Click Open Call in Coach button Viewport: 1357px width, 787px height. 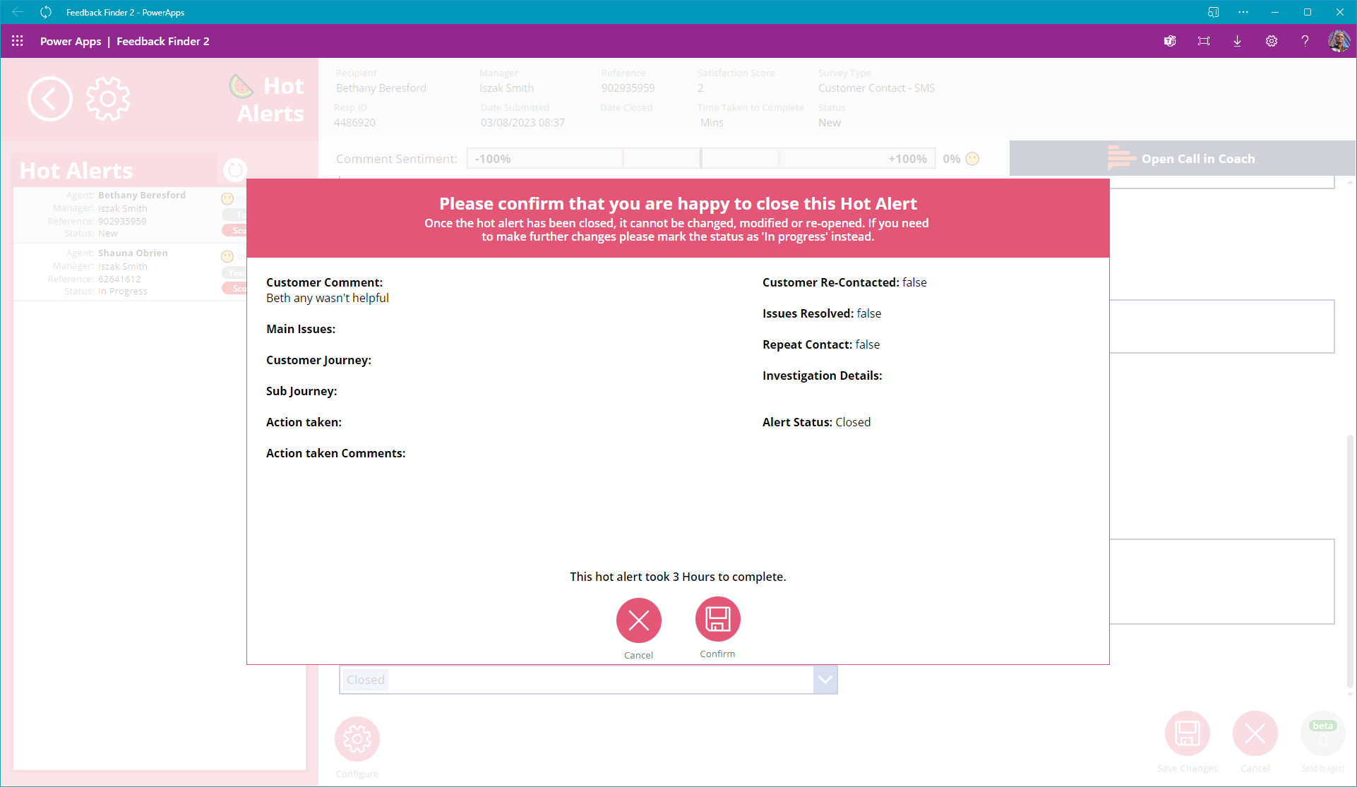(x=1182, y=159)
